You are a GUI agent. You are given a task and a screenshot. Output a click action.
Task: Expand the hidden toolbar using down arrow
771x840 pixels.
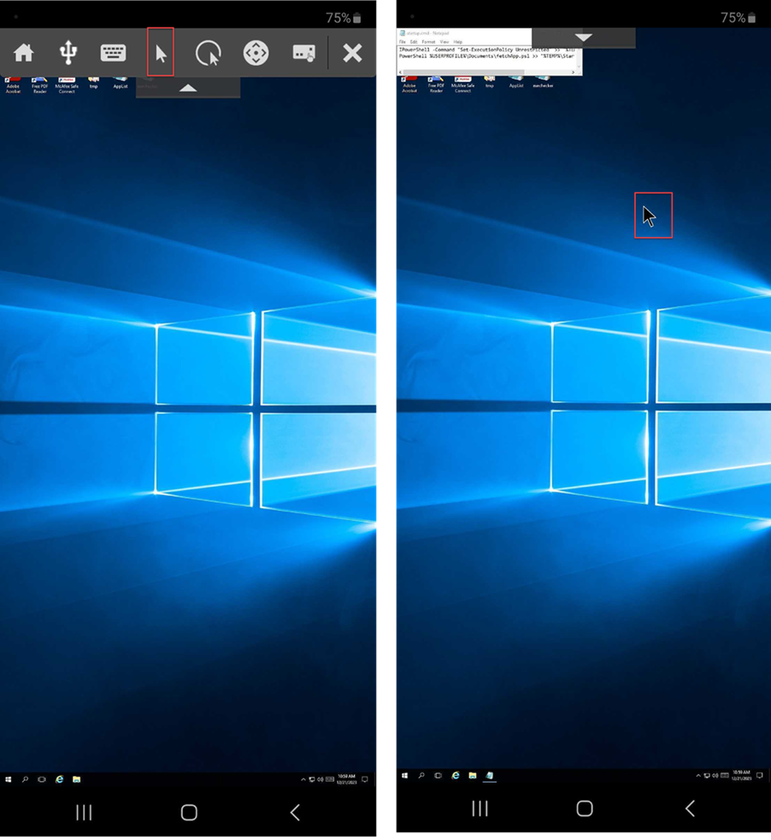point(583,38)
